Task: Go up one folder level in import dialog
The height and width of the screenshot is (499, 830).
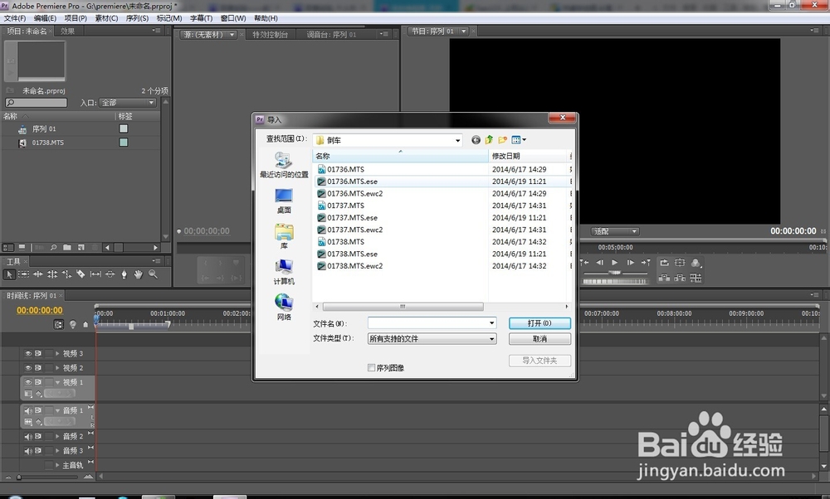Action: (489, 139)
